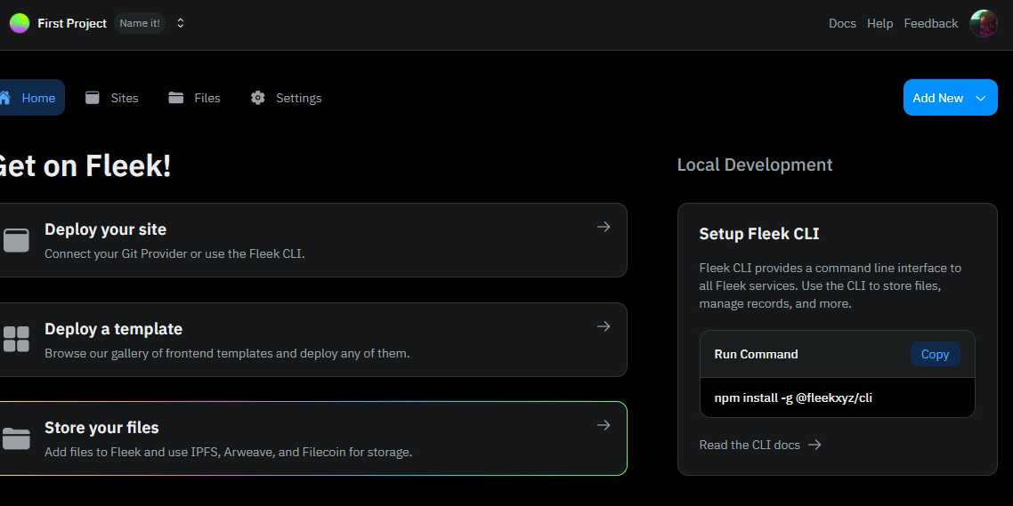
Task: Click the template grid icon
Action: [x=16, y=340]
